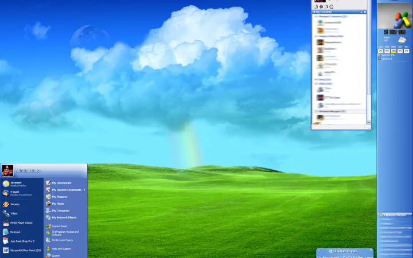Click the globe icon in the messenger toolbar

pyautogui.click(x=321, y=6)
